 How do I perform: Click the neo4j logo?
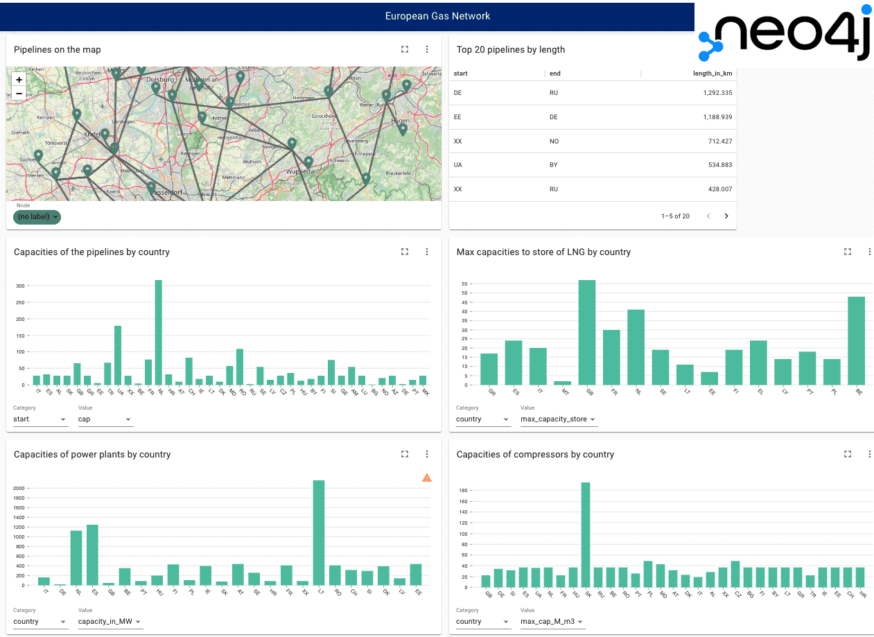click(x=785, y=33)
